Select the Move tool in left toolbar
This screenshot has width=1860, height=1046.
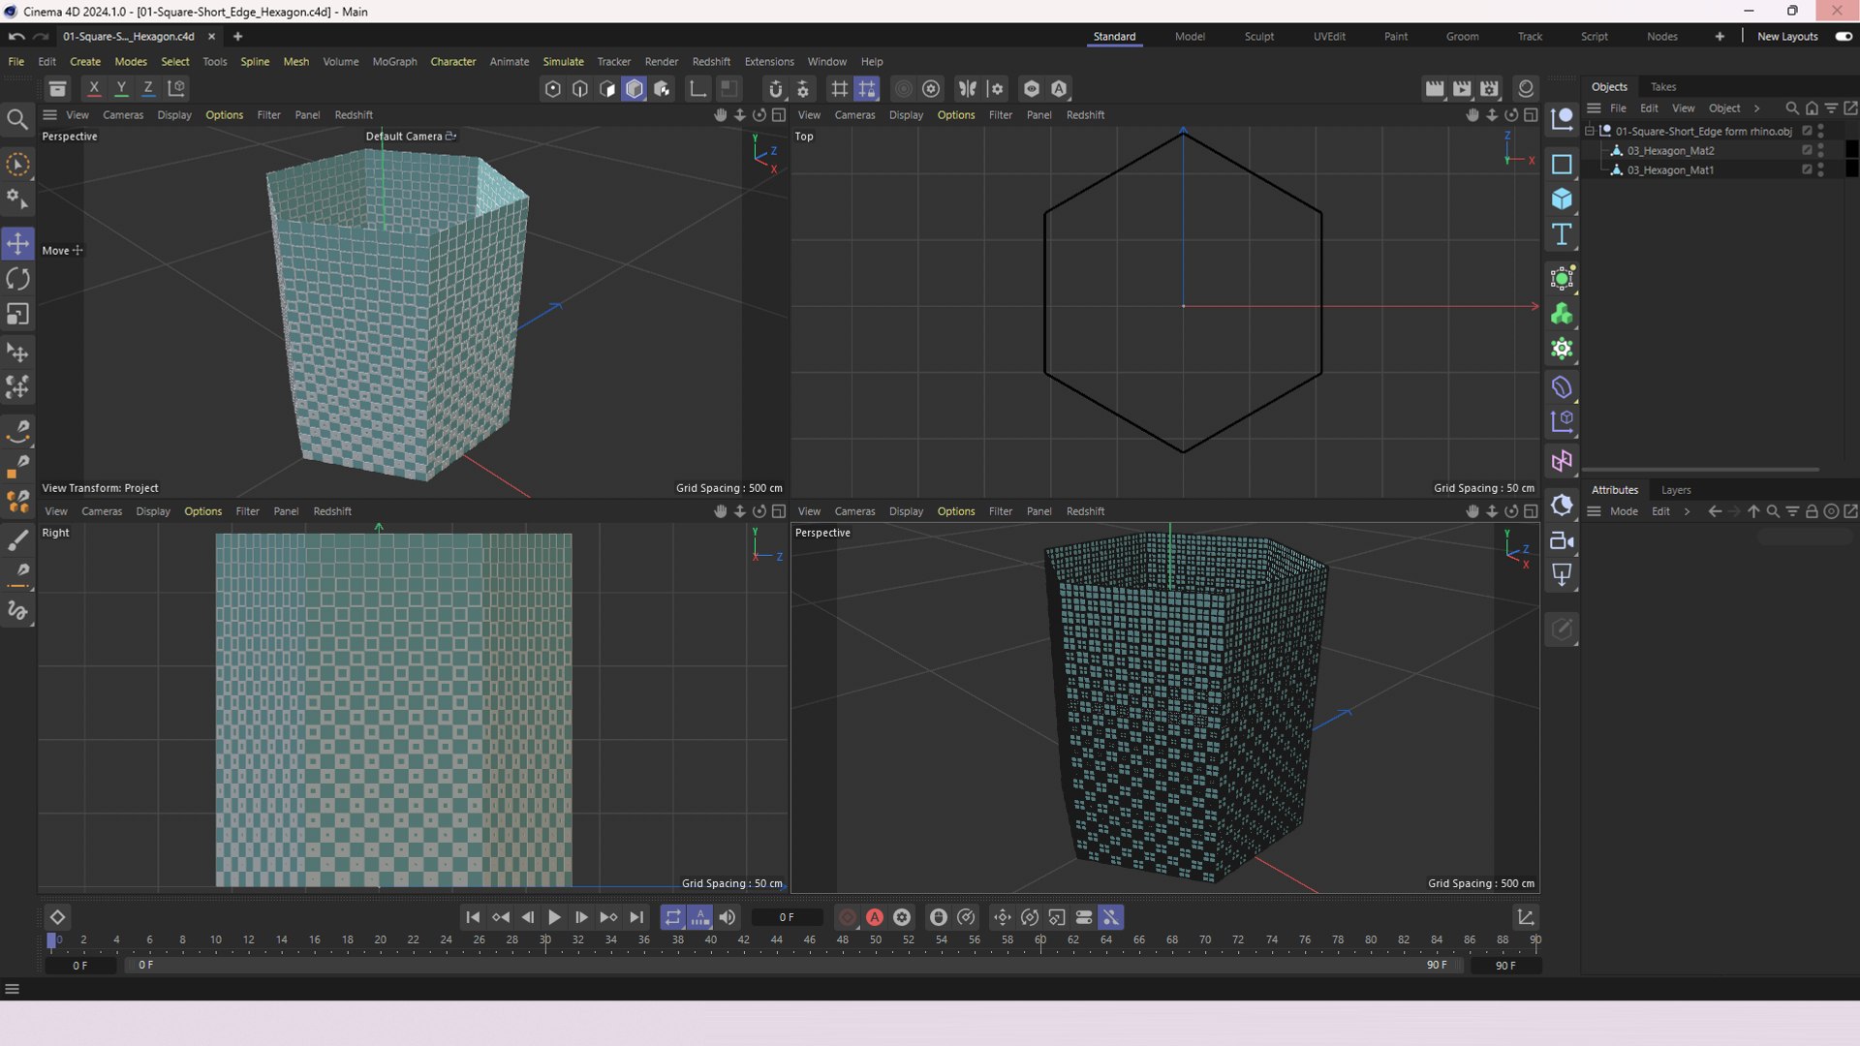(x=17, y=243)
